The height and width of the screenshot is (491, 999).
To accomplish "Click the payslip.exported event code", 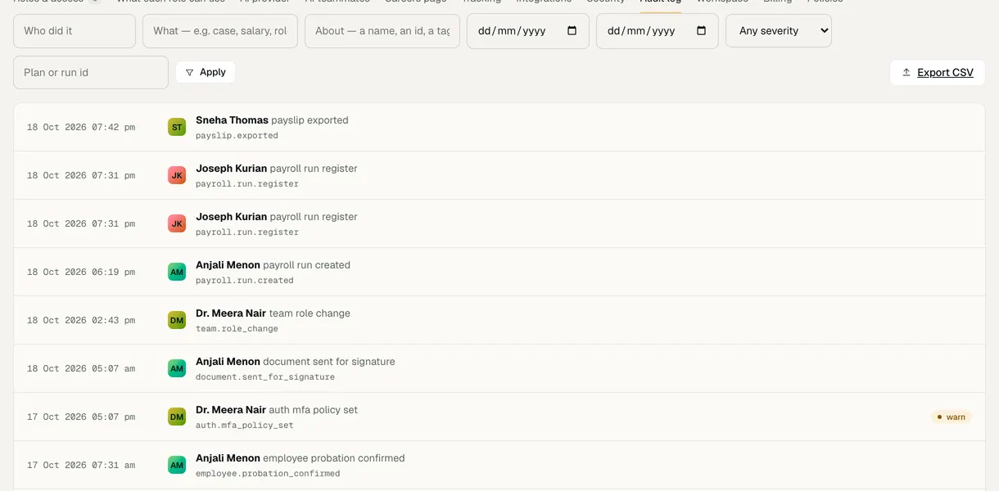I will coord(237,135).
